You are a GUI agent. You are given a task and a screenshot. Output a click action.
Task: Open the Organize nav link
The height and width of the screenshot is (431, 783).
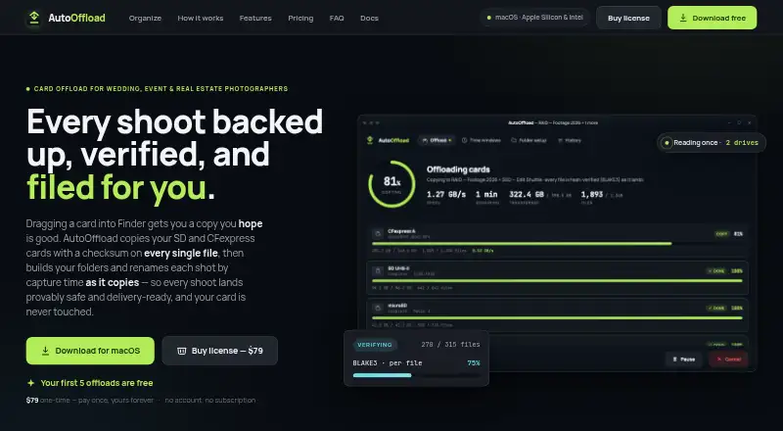point(145,18)
